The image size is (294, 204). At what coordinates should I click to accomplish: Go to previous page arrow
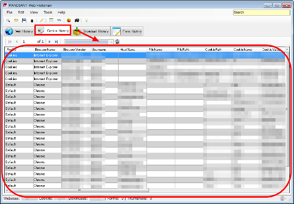(x=17, y=41)
